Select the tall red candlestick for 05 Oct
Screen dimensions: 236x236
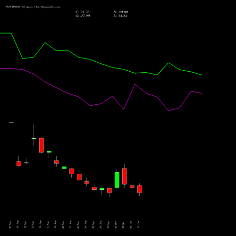point(125,176)
